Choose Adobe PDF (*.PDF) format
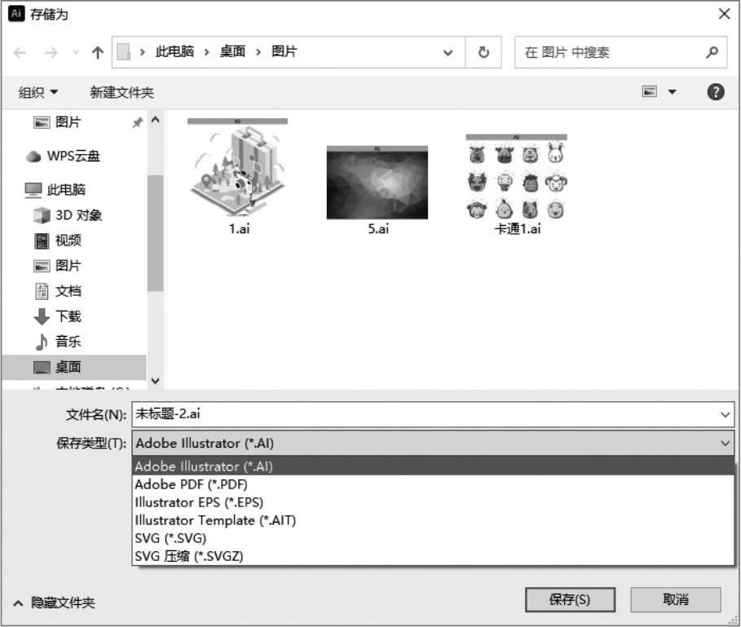This screenshot has height=627, width=741. [433, 484]
